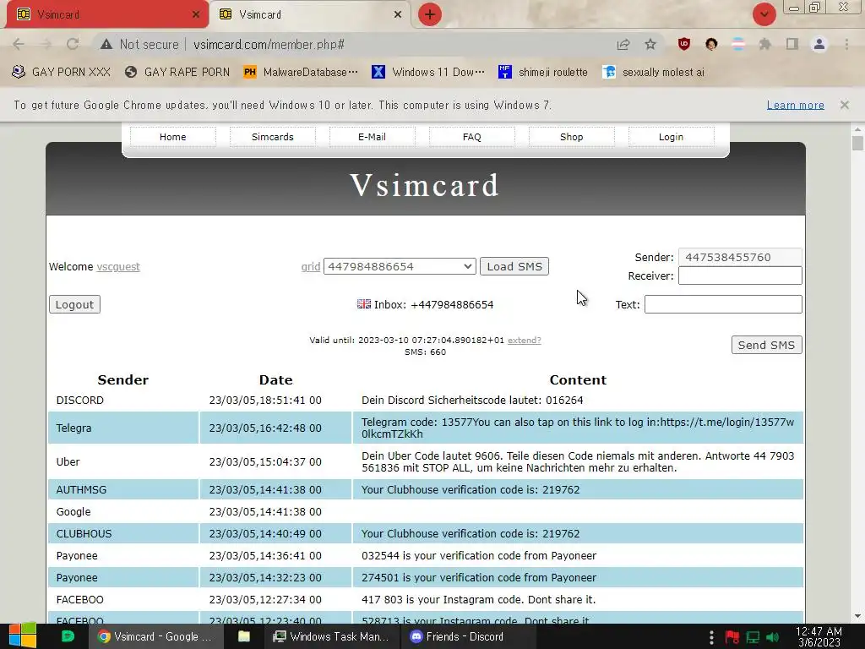Select the CLUBHOUS sender cell
This screenshot has width=865, height=649.
coord(123,534)
